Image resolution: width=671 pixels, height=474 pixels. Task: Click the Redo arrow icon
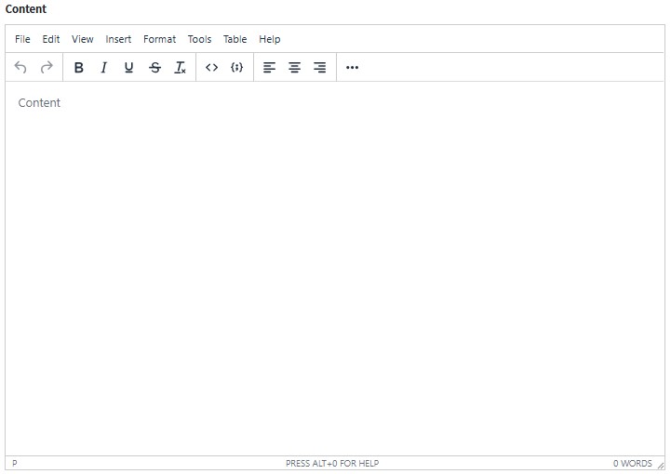(47, 68)
